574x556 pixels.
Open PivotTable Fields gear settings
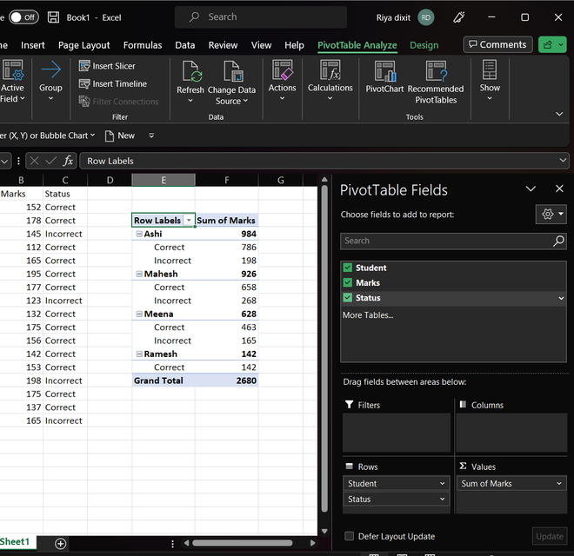548,215
